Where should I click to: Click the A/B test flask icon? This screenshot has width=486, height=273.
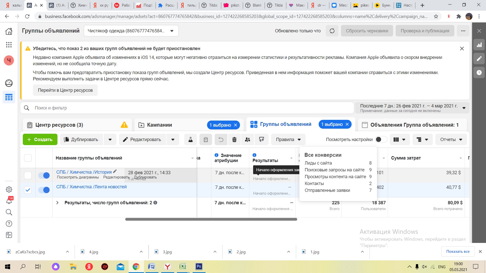191,140
